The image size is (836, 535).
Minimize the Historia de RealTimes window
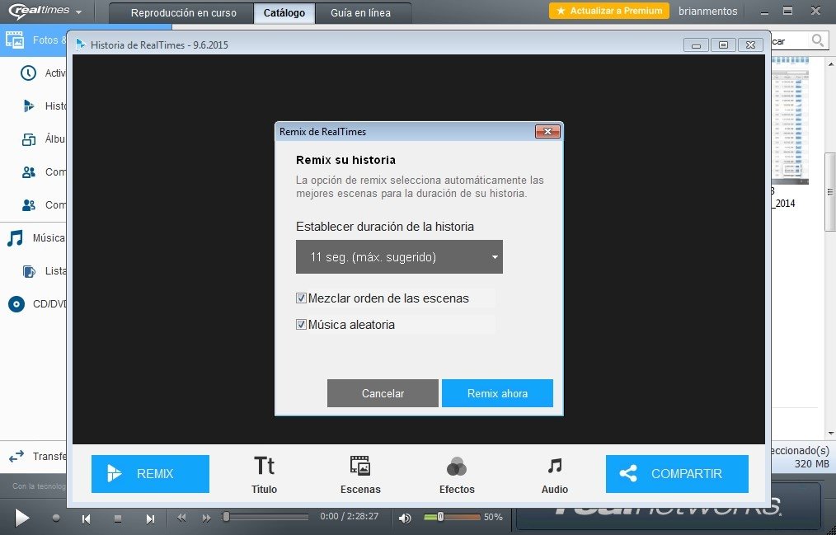(x=696, y=45)
